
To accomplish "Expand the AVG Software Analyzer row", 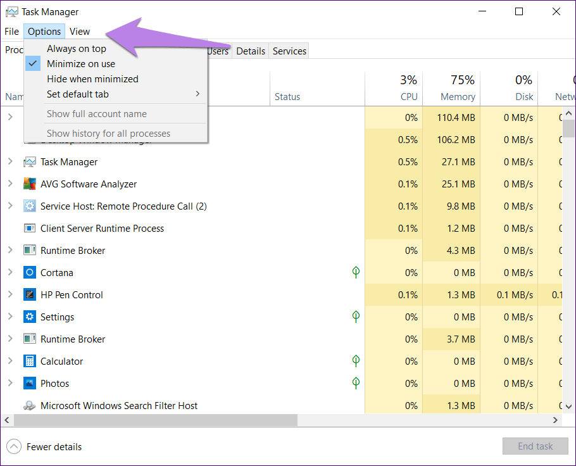I will (10, 184).
